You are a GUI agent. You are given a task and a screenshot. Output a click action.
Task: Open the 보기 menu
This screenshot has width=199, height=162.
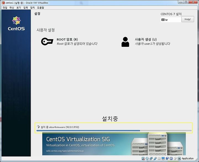[19, 8]
